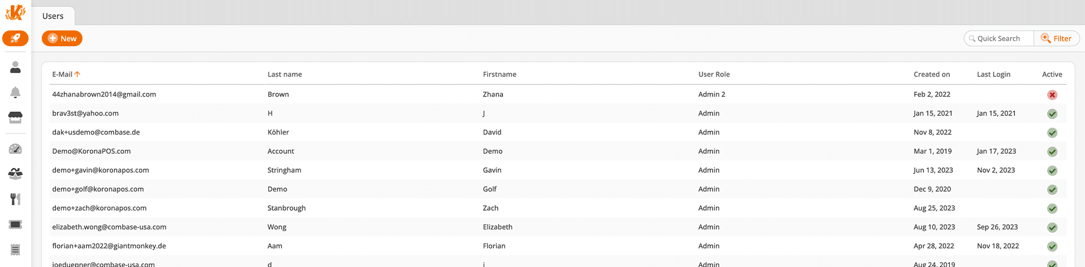1085x267 pixels.
Task: Open the receipt sidebar icon
Action: tap(15, 250)
